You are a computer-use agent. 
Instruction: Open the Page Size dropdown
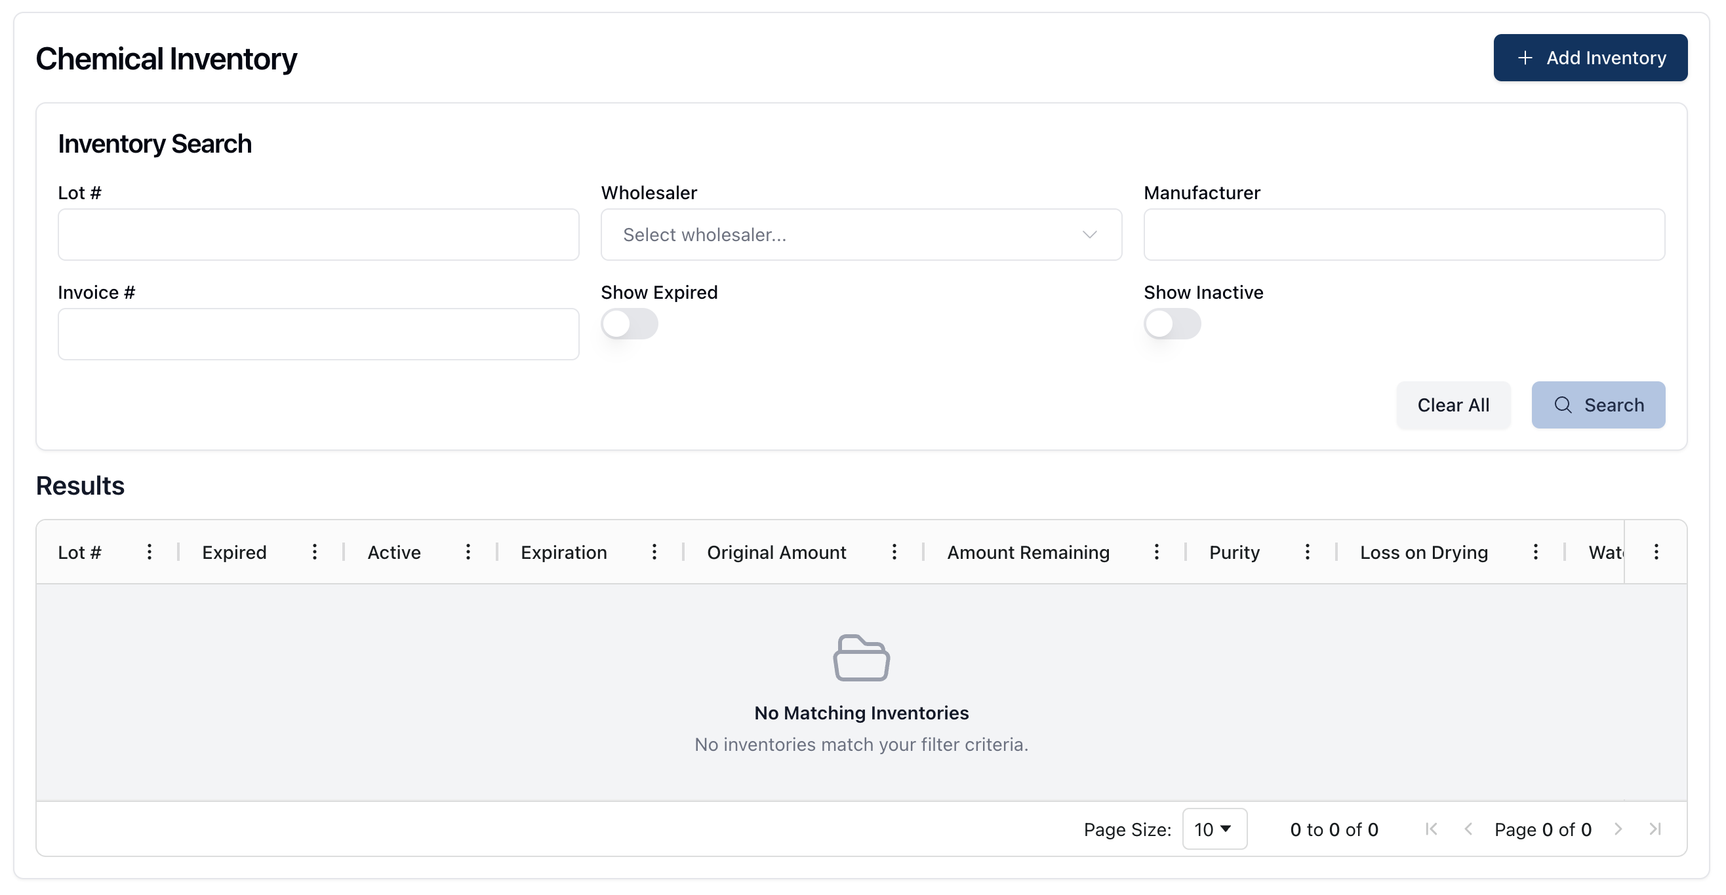(1213, 829)
